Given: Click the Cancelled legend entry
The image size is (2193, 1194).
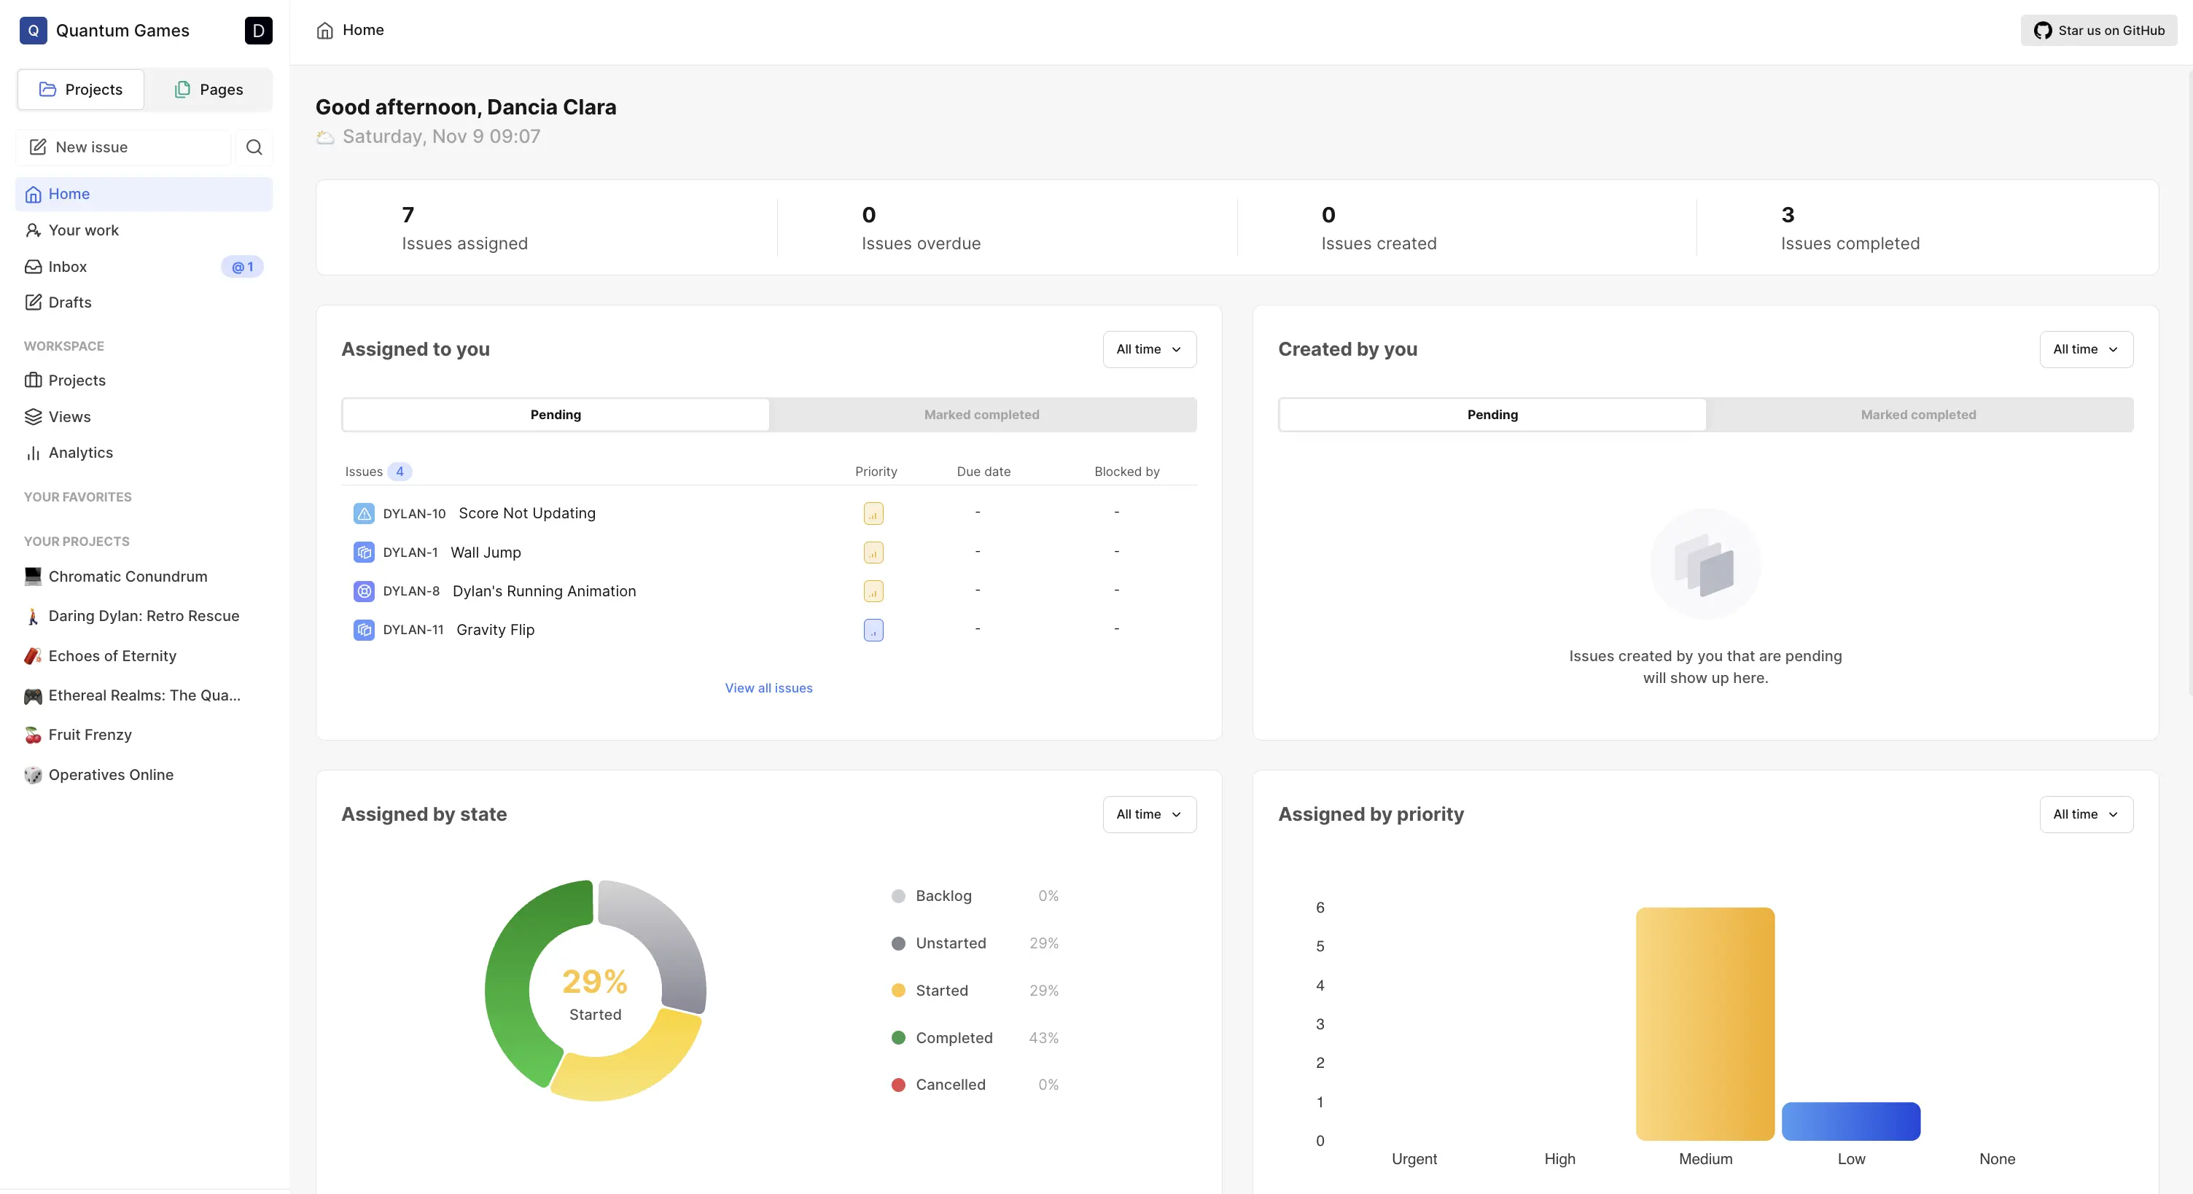Looking at the screenshot, I should [x=975, y=1084].
